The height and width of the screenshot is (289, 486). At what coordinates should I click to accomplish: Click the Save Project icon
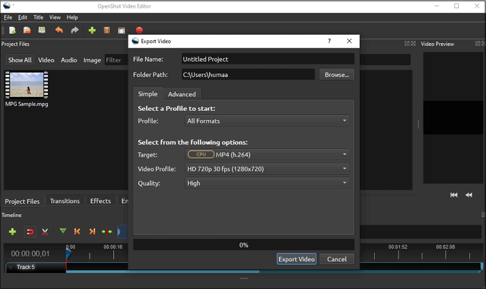[x=42, y=30]
